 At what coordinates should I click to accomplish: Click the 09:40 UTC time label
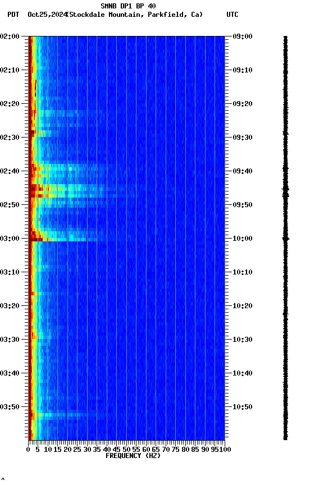(x=243, y=171)
